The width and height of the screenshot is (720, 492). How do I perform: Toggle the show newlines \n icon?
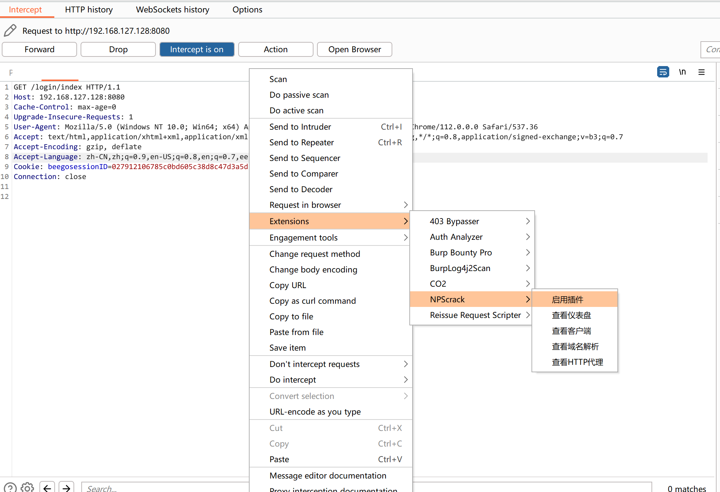682,72
